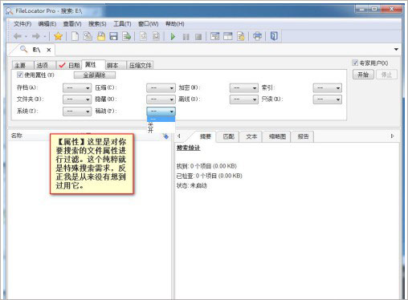Toggle the 使用属性 checkbox

[20, 75]
